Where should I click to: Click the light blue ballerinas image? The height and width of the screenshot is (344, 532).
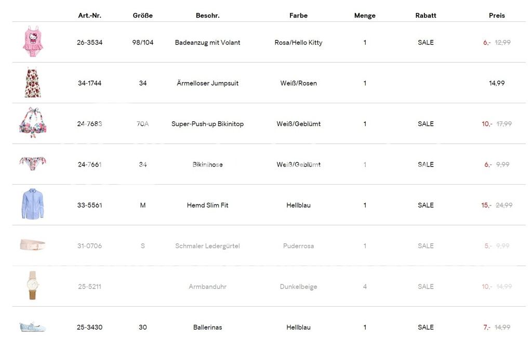point(33,327)
